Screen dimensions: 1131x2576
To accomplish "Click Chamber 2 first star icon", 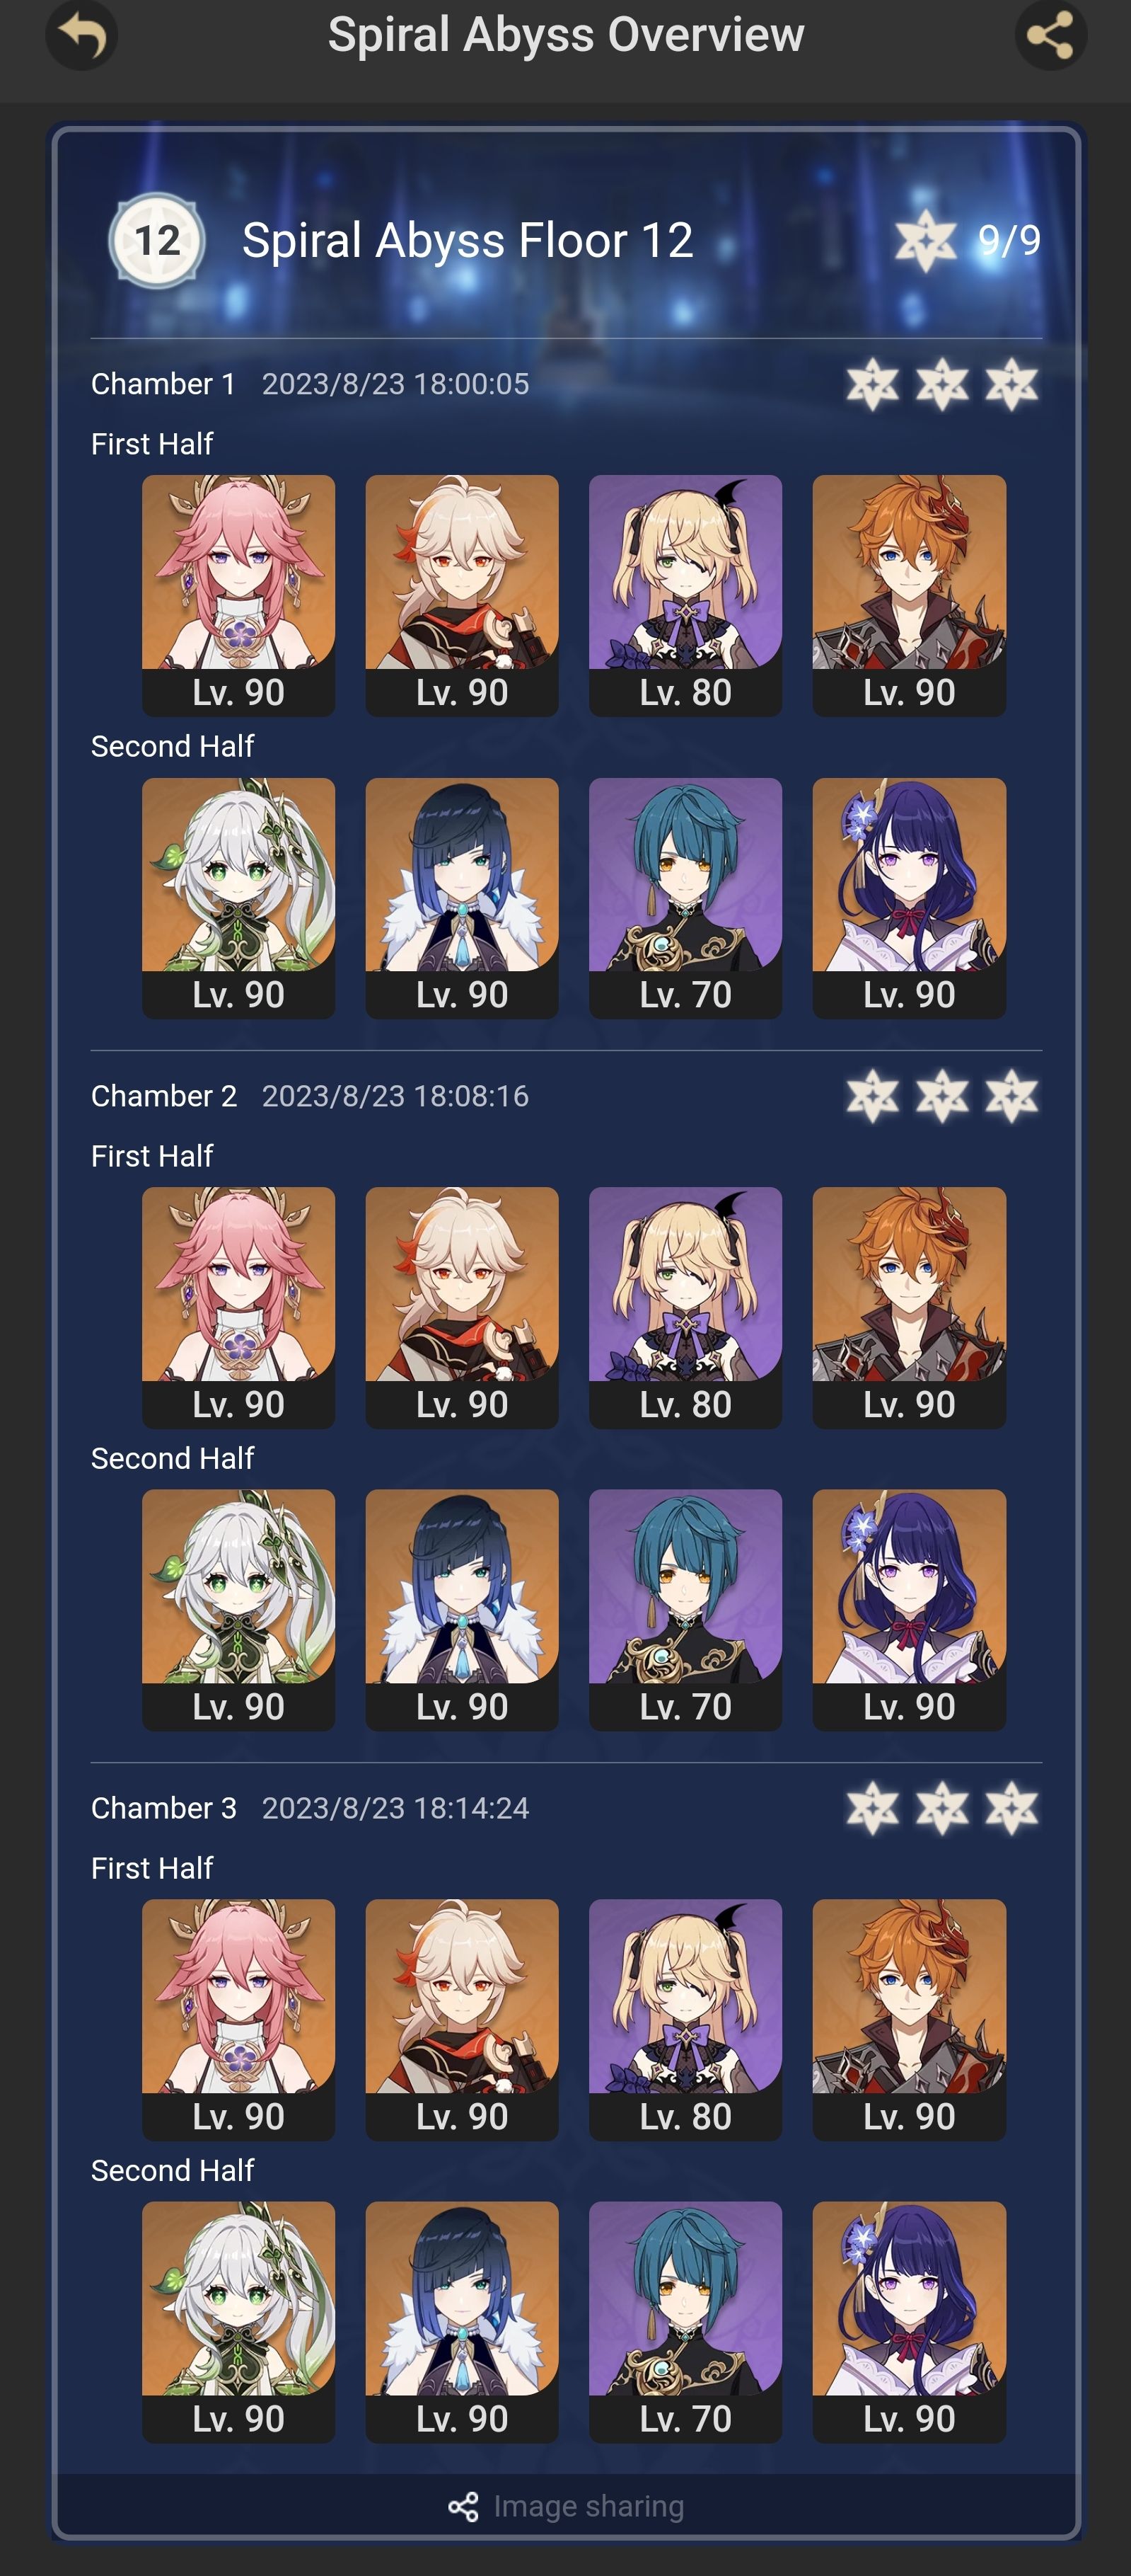I will 872,1096.
